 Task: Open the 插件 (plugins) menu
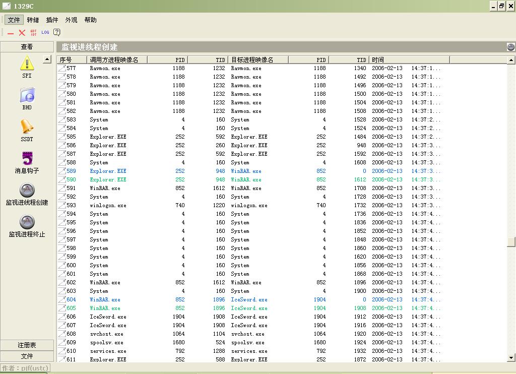coord(52,20)
